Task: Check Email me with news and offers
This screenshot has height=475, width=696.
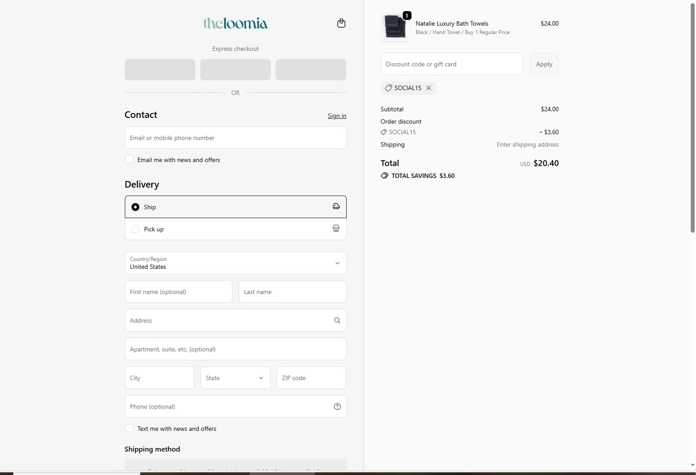Action: 129,159
